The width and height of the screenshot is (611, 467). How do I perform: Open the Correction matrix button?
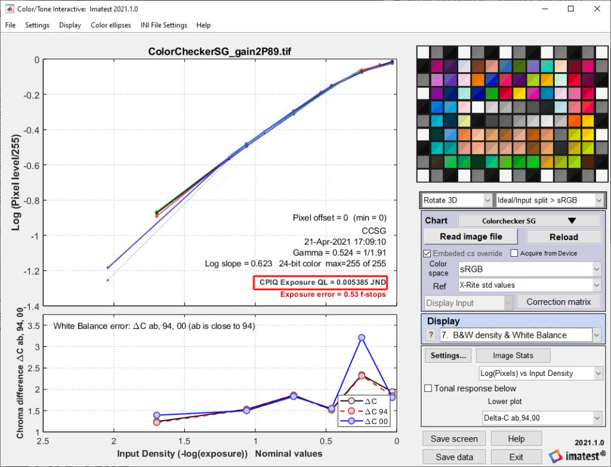(558, 302)
